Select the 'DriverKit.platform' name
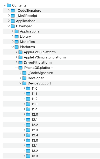100x159 pixels. point(38,62)
